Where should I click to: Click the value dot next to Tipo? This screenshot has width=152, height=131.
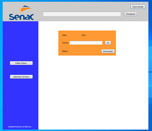88,36
